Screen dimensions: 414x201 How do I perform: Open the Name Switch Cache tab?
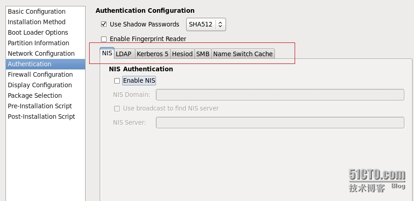pyautogui.click(x=243, y=54)
